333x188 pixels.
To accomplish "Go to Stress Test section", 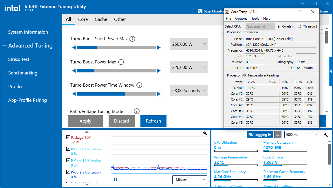I will click(x=19, y=59).
